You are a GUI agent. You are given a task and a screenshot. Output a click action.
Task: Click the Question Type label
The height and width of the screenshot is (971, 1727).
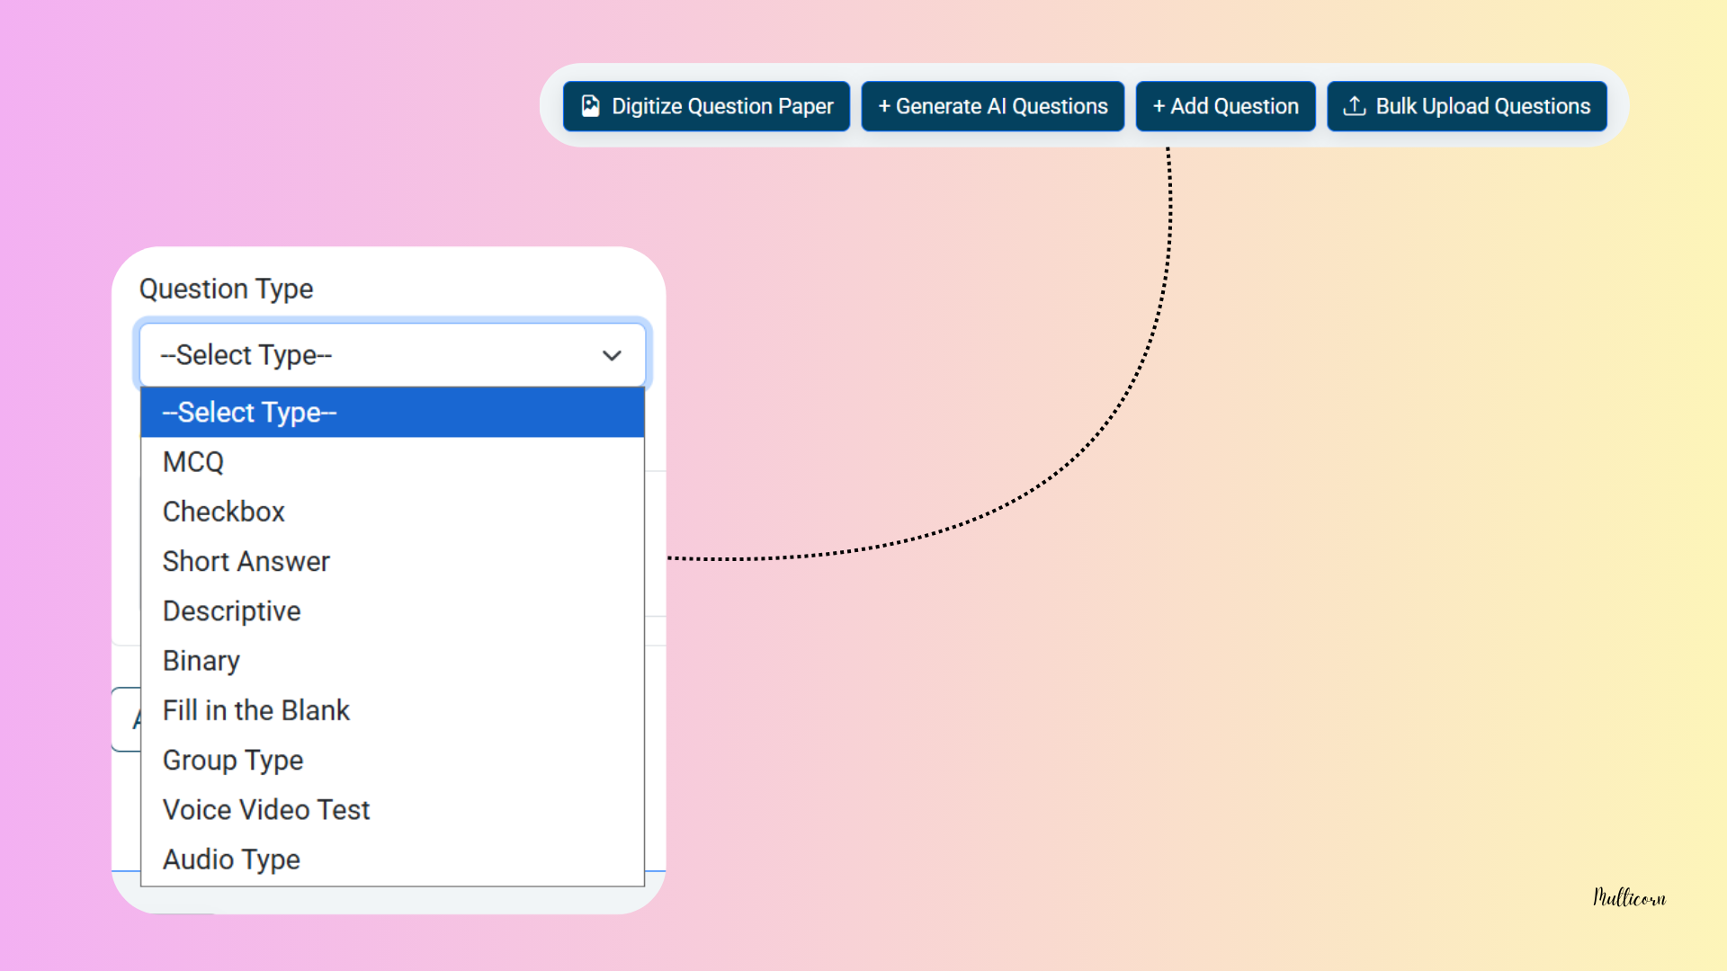click(x=227, y=290)
